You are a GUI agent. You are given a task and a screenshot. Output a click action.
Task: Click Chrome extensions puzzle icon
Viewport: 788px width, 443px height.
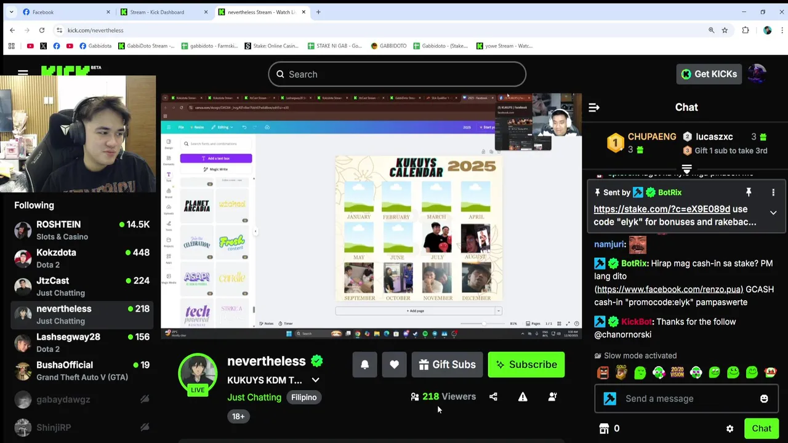(x=746, y=30)
